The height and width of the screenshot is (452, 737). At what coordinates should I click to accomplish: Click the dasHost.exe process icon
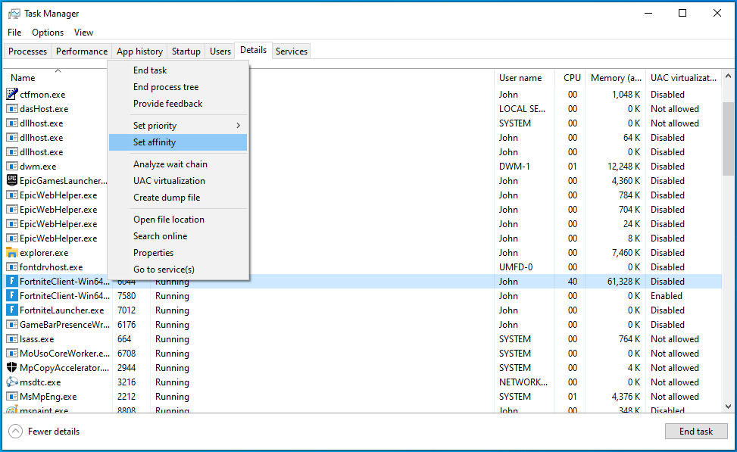coord(12,109)
